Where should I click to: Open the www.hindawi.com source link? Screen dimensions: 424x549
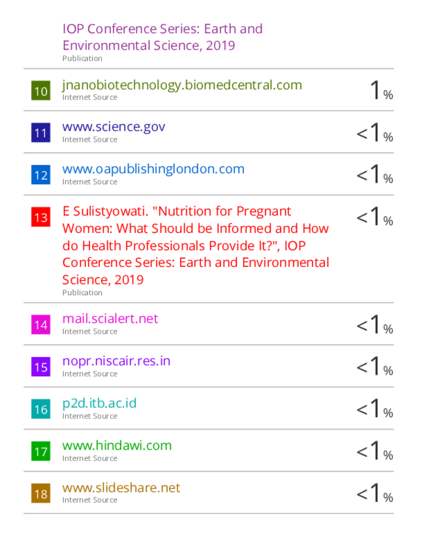tap(117, 445)
